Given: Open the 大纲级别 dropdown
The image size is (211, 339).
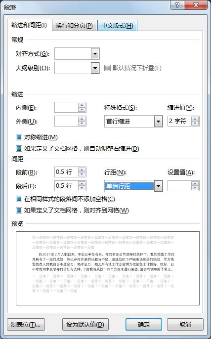Looking at the screenshot, I should [95, 68].
